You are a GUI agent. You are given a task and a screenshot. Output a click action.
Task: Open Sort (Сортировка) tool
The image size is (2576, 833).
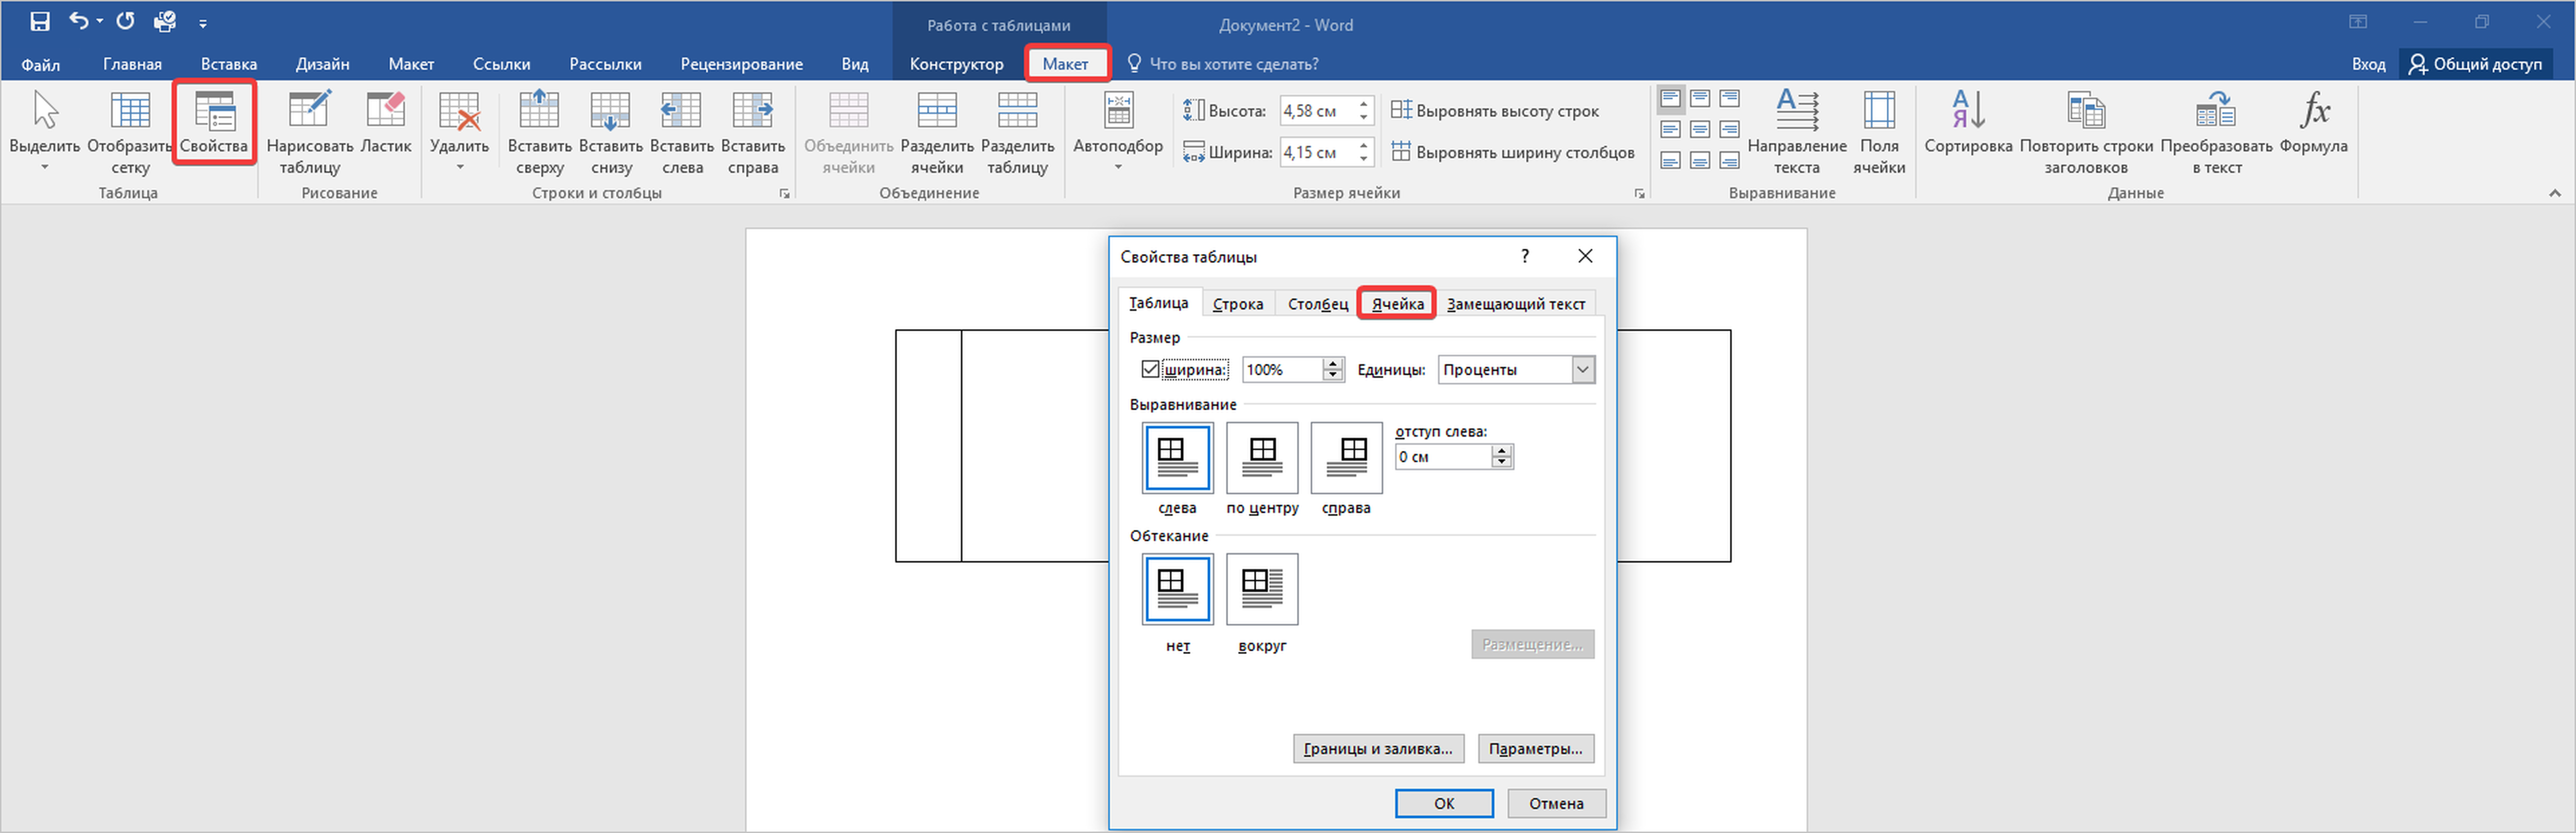tap(1967, 111)
